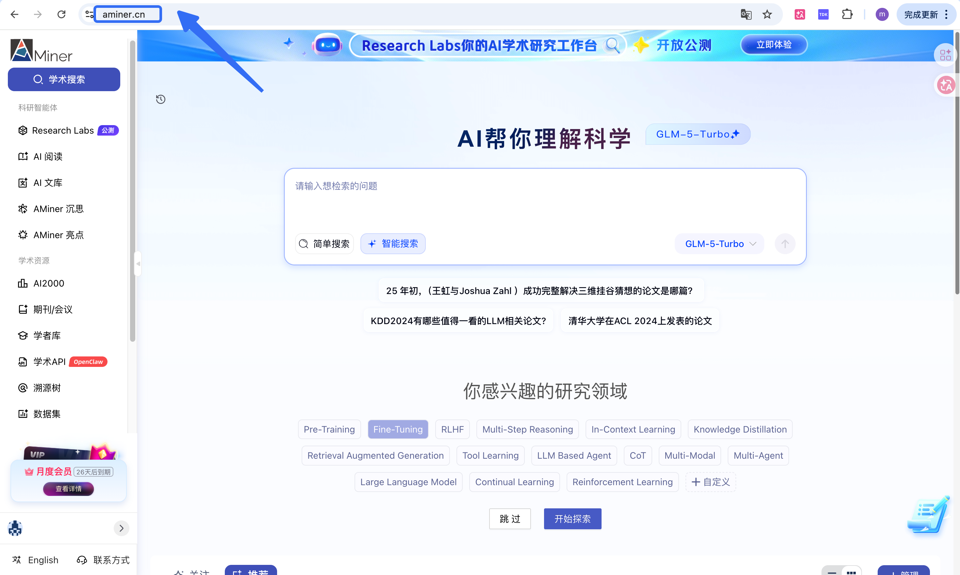Click the 清华大学在ACL 2024 suggestion
The height and width of the screenshot is (575, 960).
point(639,321)
